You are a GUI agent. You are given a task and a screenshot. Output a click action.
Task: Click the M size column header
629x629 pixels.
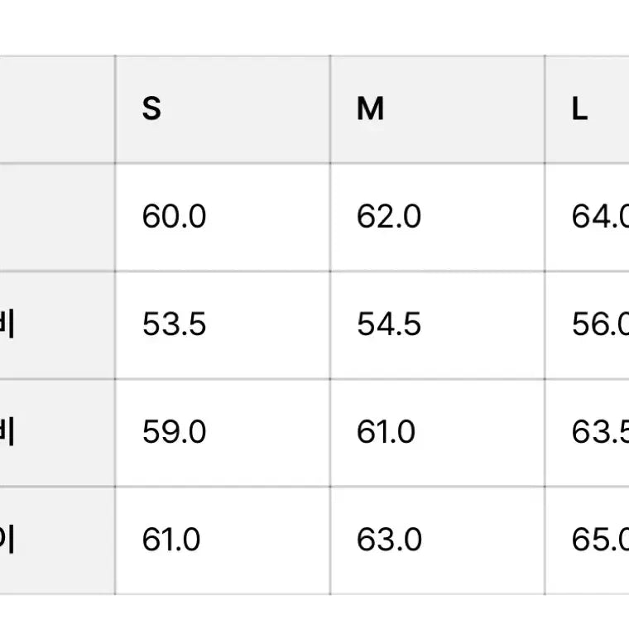point(438,109)
